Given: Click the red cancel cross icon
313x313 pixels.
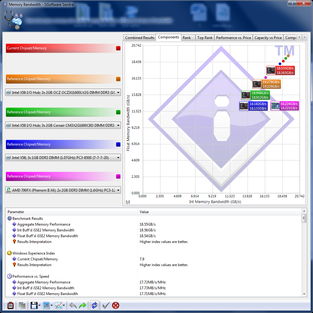Looking at the screenshot, I should [x=116, y=305].
